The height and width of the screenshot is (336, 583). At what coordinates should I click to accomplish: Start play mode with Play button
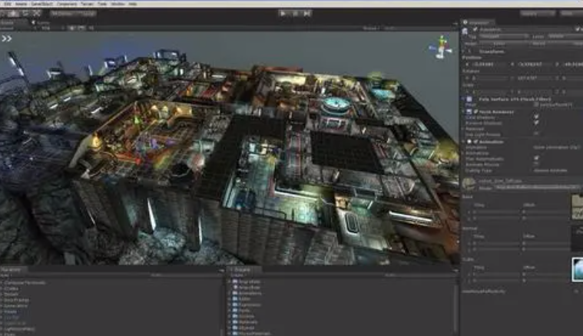tap(283, 13)
